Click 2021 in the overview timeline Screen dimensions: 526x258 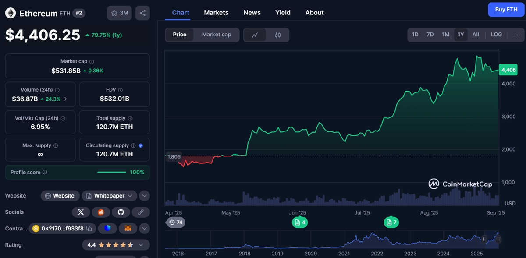(x=344, y=254)
